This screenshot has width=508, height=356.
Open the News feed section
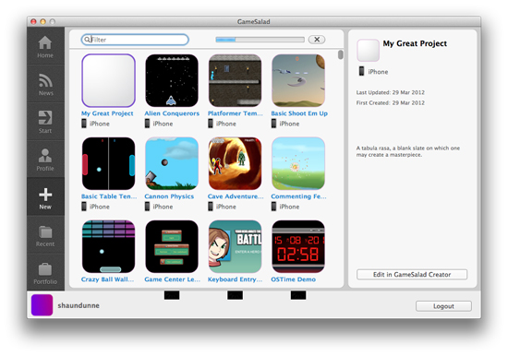click(45, 84)
